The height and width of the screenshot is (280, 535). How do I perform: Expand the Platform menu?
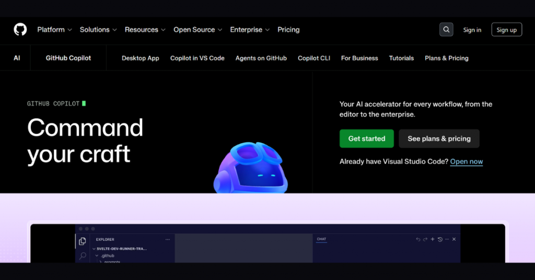click(x=54, y=30)
